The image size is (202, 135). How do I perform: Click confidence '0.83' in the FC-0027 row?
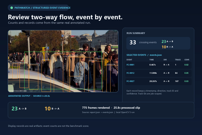[186, 81]
